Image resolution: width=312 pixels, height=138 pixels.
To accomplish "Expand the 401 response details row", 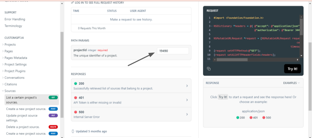I will click(x=131, y=100).
